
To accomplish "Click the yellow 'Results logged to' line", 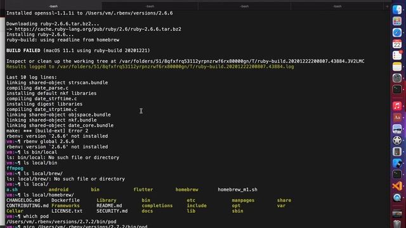I will 150,66.
